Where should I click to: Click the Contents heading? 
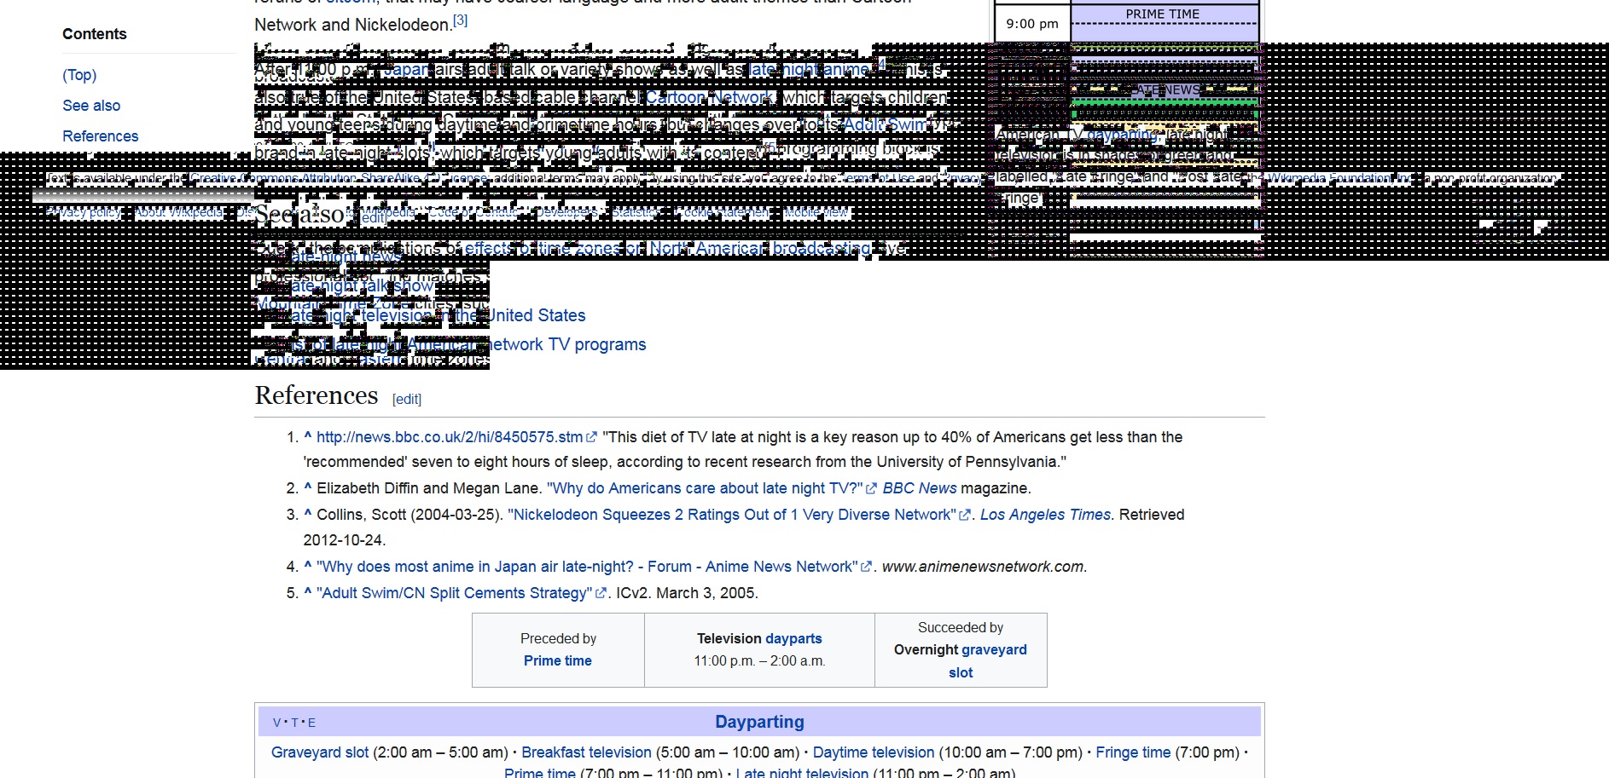pos(94,34)
